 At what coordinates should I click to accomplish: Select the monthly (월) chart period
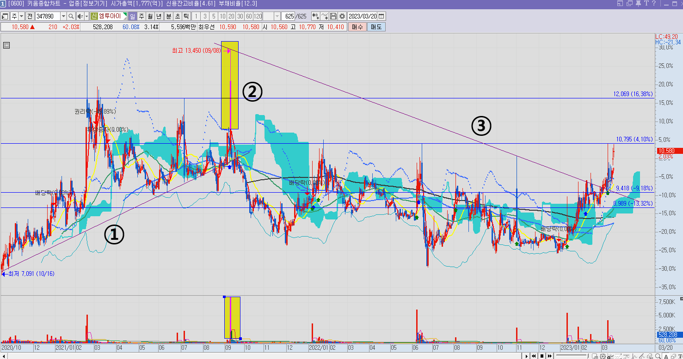coord(150,16)
